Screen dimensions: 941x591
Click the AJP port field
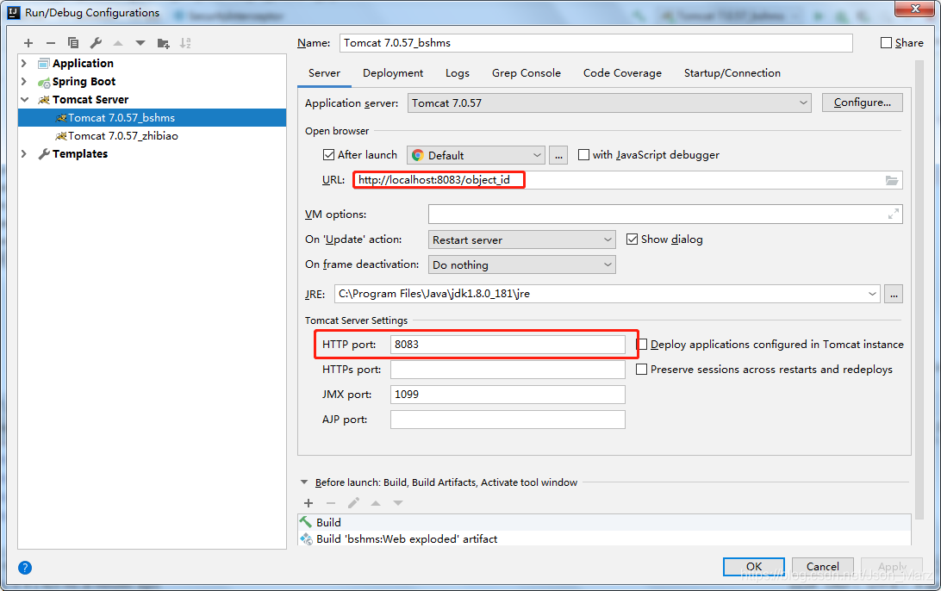tap(508, 420)
